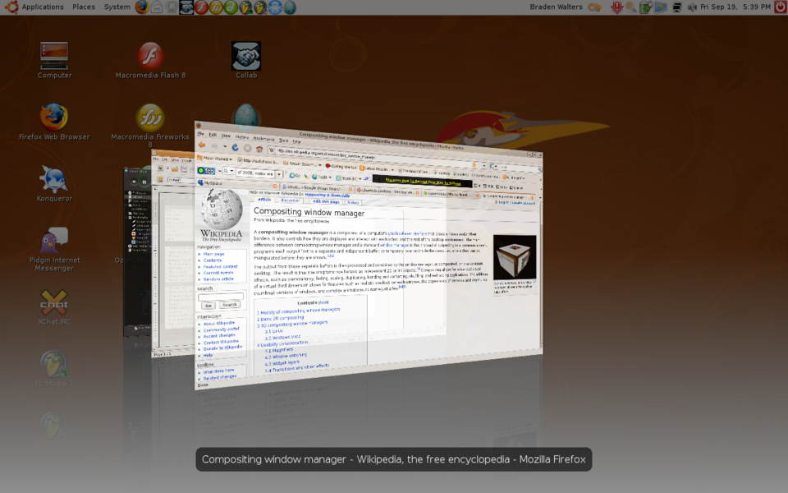Click the Collab handshake launcher in the top panel
The image size is (788, 493).
pyautogui.click(x=186, y=7)
